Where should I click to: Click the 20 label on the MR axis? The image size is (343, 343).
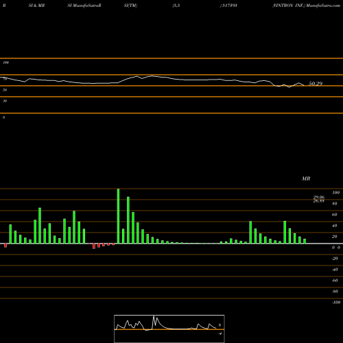click(x=335, y=237)
